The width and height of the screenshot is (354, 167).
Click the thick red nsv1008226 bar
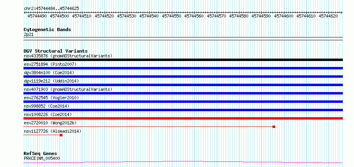pyautogui.click(x=183, y=118)
